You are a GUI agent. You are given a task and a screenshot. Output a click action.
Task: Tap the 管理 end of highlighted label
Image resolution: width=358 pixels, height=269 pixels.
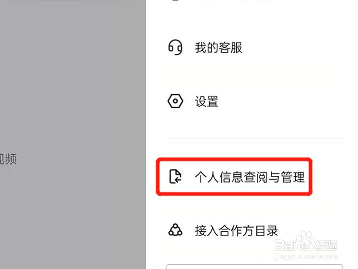tap(293, 177)
